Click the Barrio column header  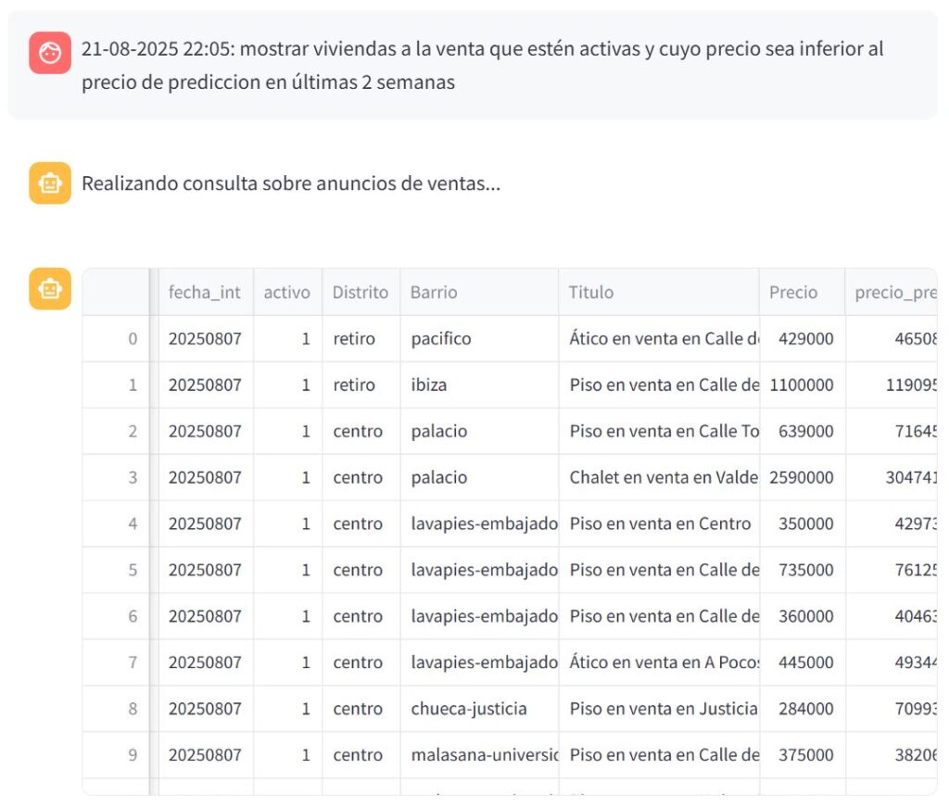(434, 292)
